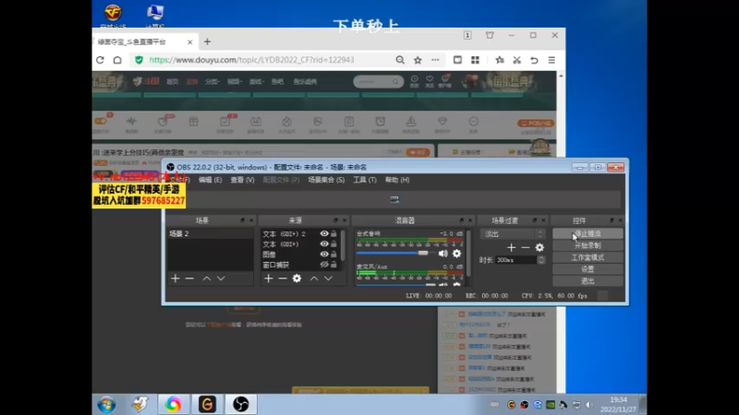Click the browser address bar URL

(x=251, y=60)
